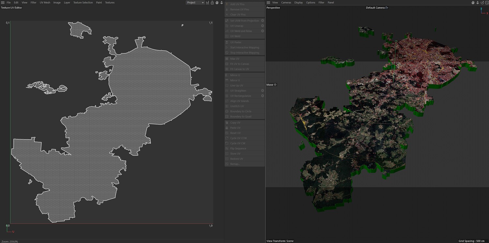Viewport: 489px width, 243px height.
Task: Click the Paste UV icon
Action: (227, 128)
